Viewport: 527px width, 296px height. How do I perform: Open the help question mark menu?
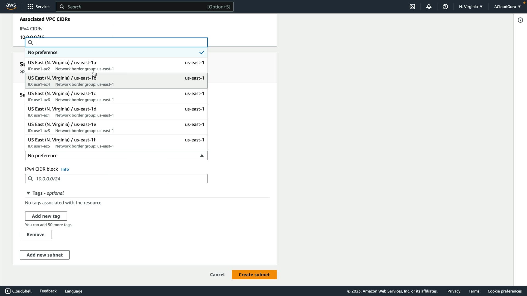point(445,7)
